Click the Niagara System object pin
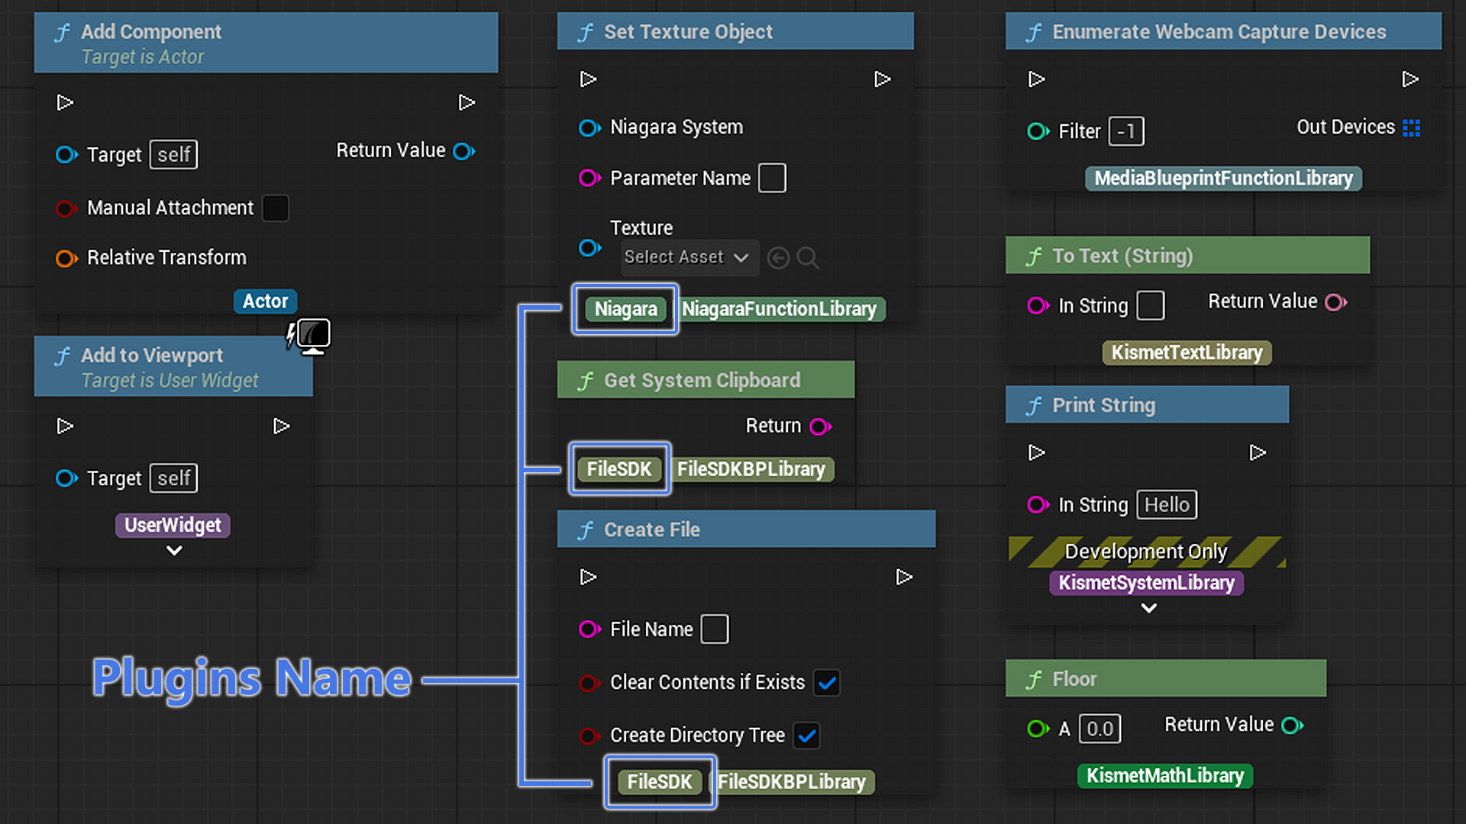The width and height of the screenshot is (1466, 824). [x=589, y=127]
